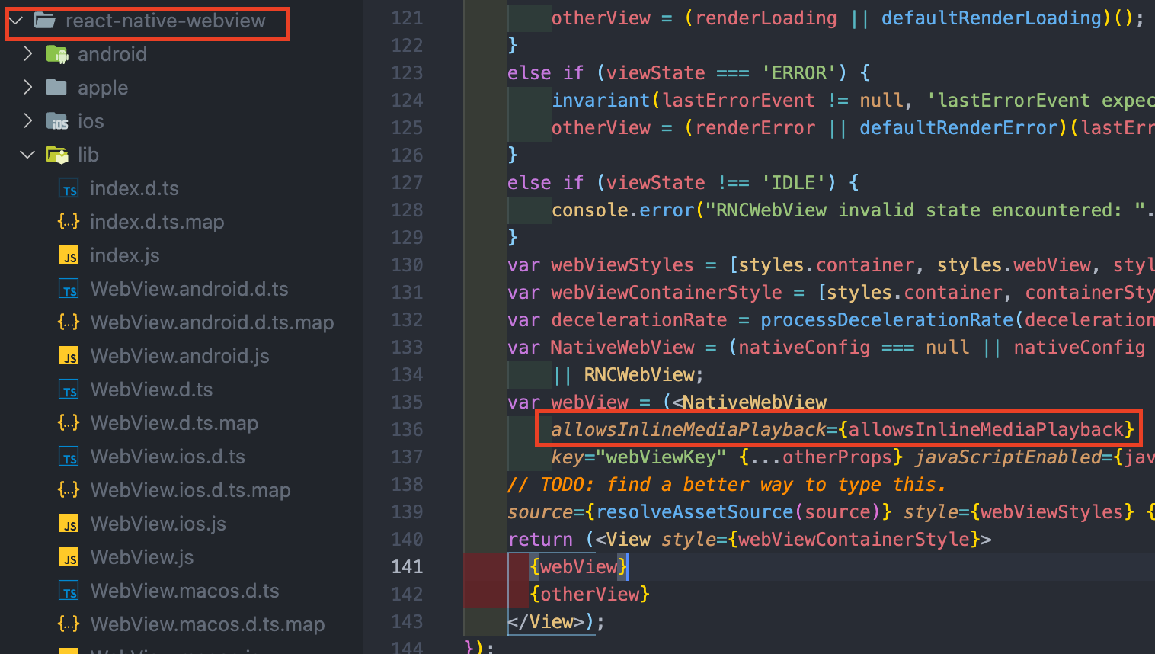The height and width of the screenshot is (654, 1155).
Task: Click braces icon beside WebView.android.d.ts.map
Action: pyautogui.click(x=69, y=322)
